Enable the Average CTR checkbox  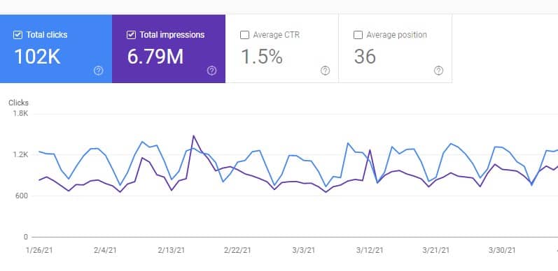pos(244,35)
